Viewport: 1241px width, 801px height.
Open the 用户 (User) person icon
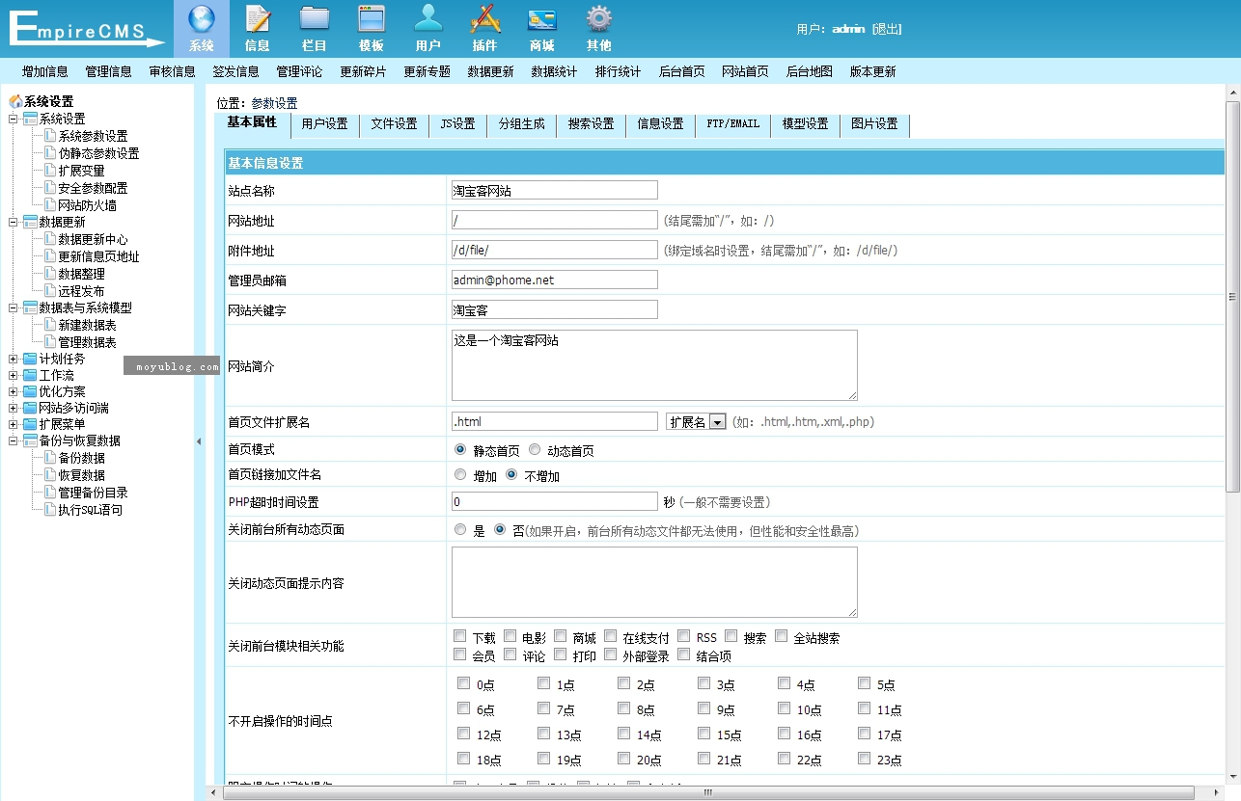pos(428,19)
